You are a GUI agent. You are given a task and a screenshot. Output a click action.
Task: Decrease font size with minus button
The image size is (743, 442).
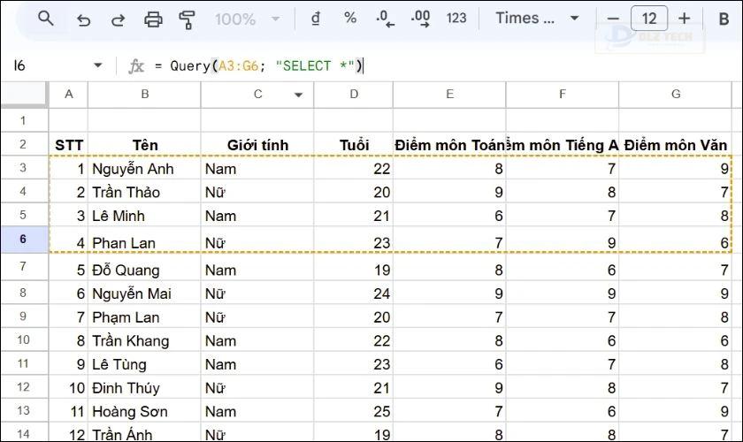pyautogui.click(x=613, y=19)
